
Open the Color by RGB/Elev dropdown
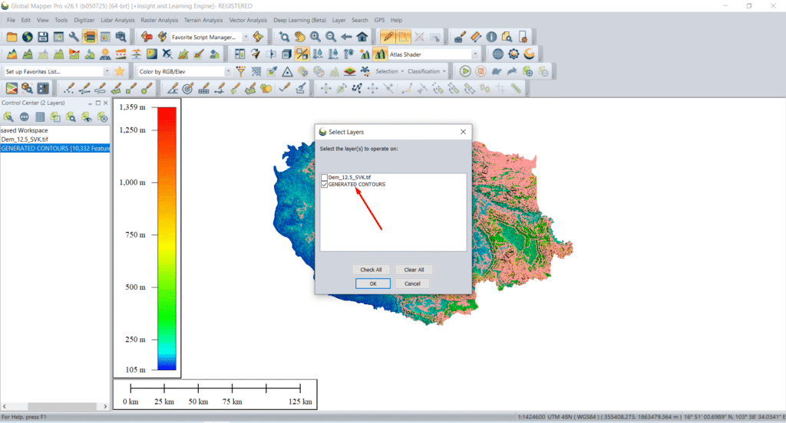(228, 71)
